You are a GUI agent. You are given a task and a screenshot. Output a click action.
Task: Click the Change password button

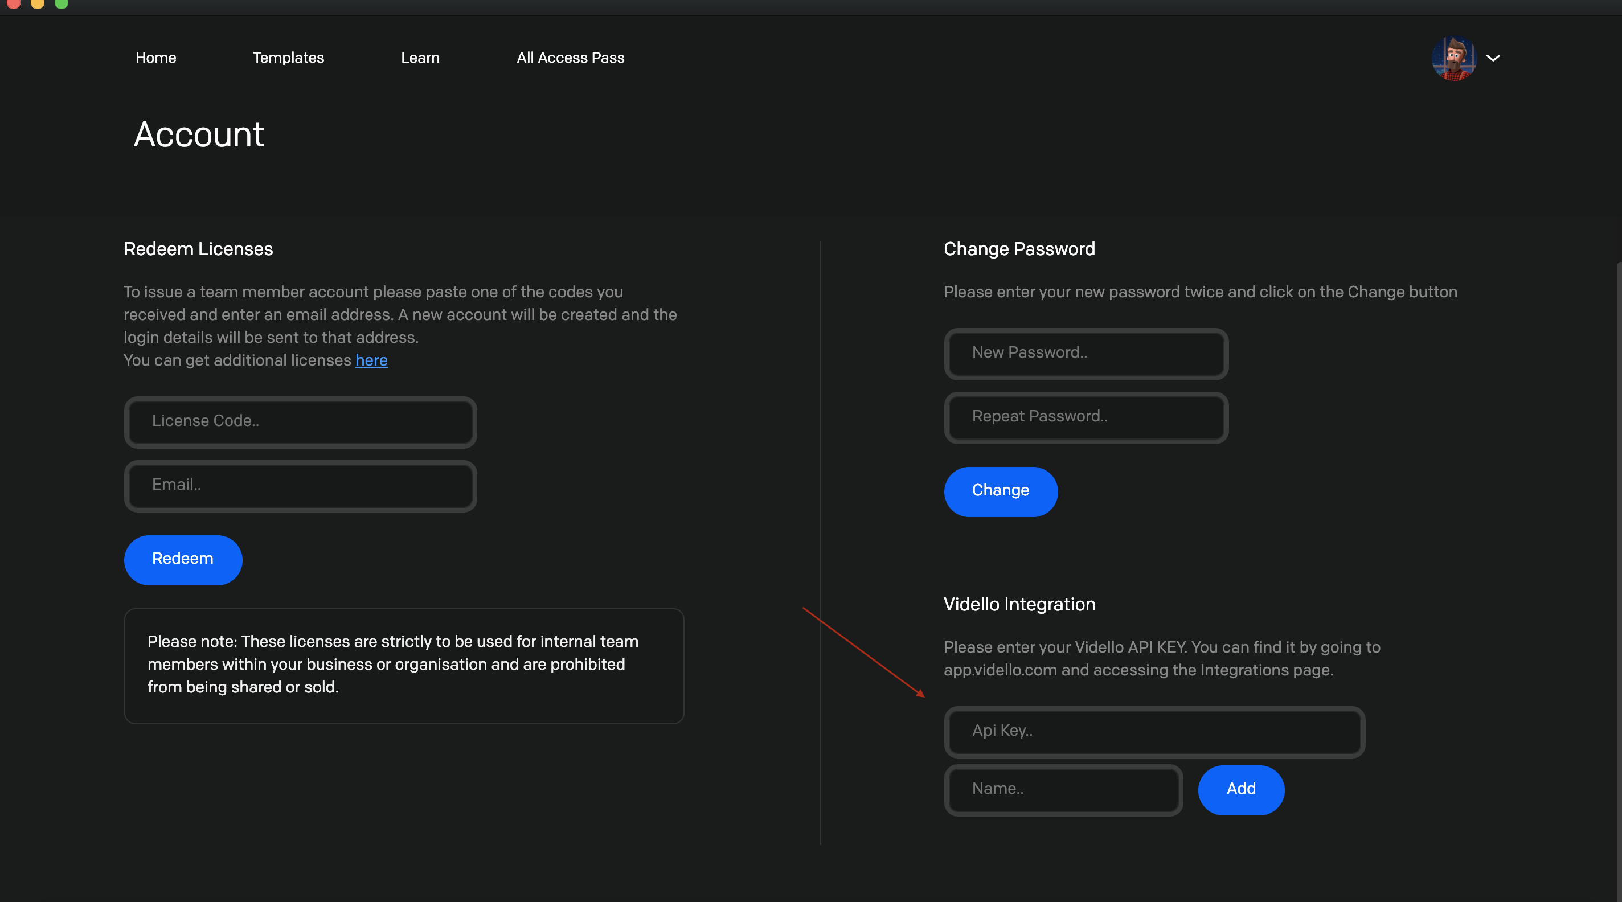click(x=1001, y=491)
